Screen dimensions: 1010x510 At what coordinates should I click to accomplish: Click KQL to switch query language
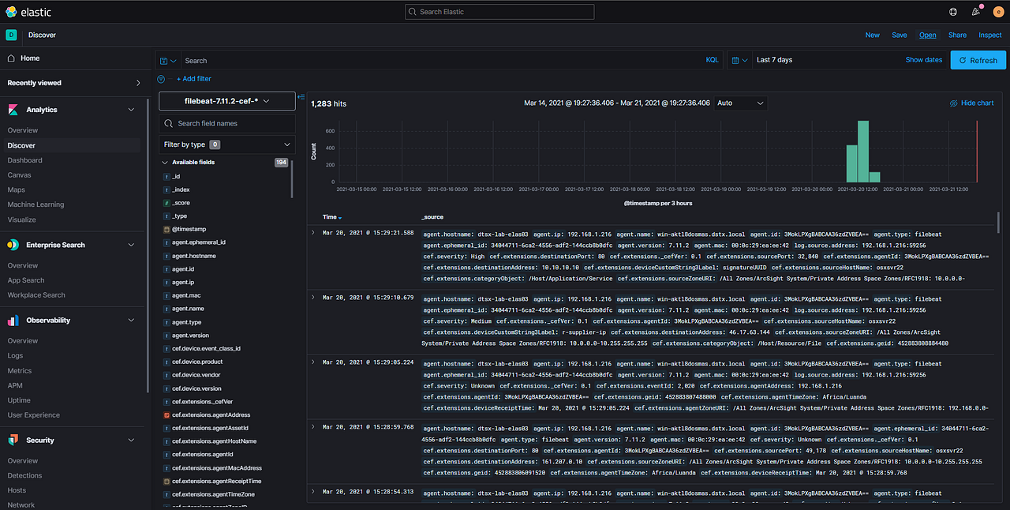711,59
